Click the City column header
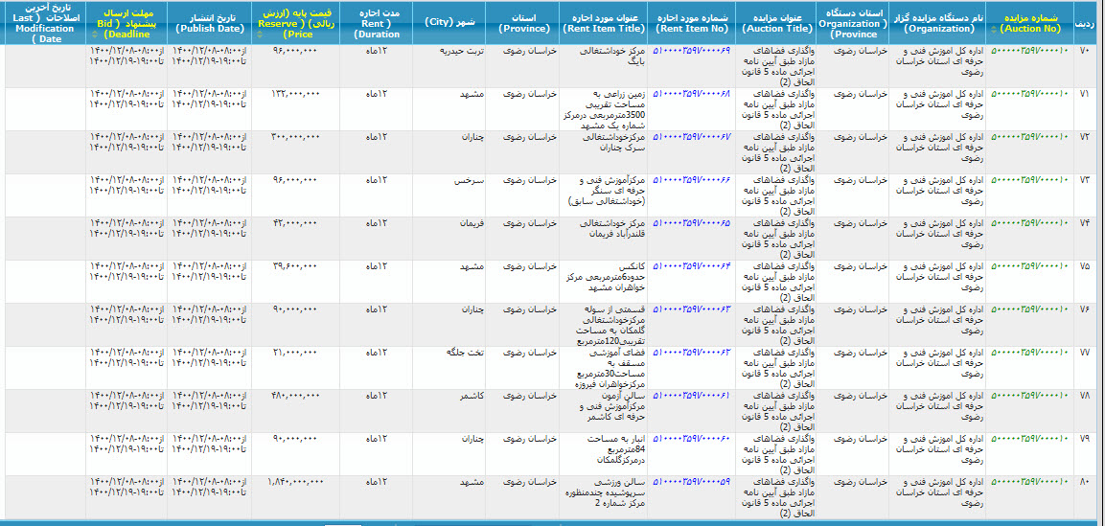The height and width of the screenshot is (526, 1105). coord(449,21)
